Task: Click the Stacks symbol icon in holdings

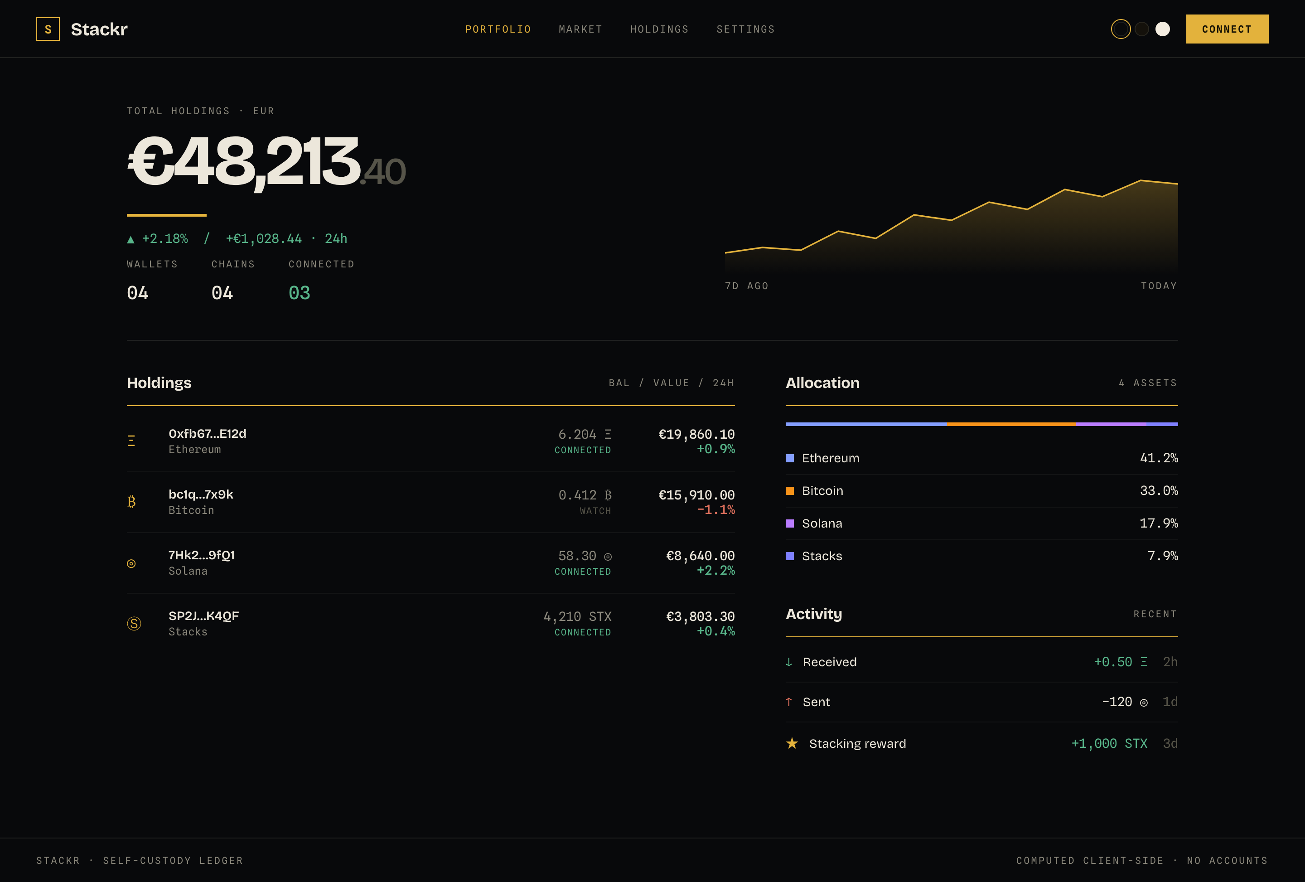Action: click(x=134, y=624)
